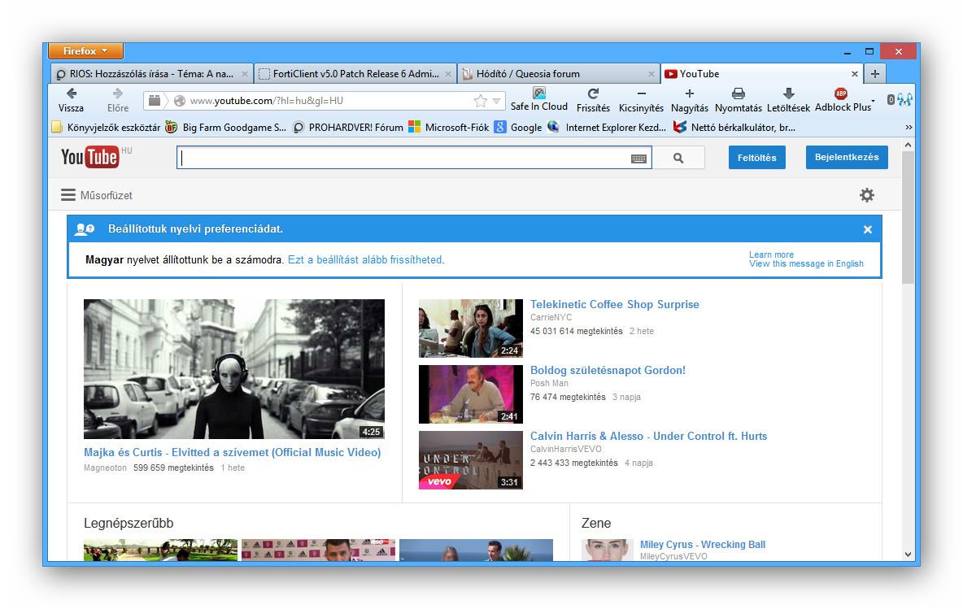
Task: Open Internet Explorer Kezd... bookmark
Action: 607,127
